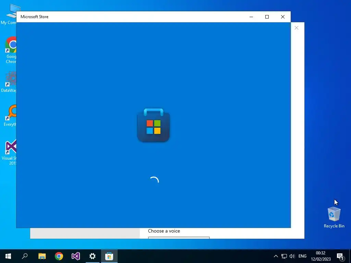Image resolution: width=351 pixels, height=263 pixels.
Task: Open the Choose a voice dropdown in Settings
Action: click(179, 238)
